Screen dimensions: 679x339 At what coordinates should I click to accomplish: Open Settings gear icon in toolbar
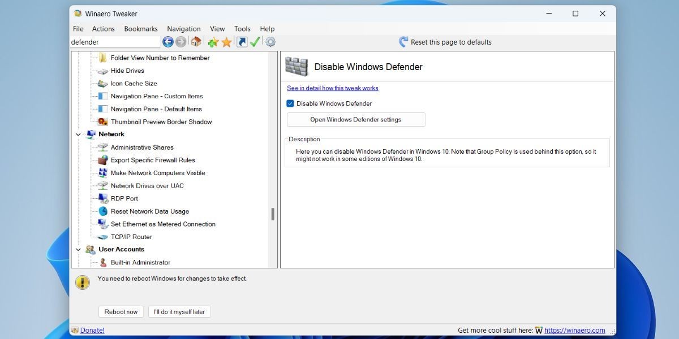(x=270, y=42)
